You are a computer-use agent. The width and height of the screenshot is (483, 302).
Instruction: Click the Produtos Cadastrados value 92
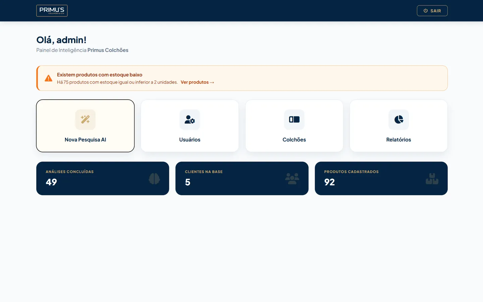(329, 182)
